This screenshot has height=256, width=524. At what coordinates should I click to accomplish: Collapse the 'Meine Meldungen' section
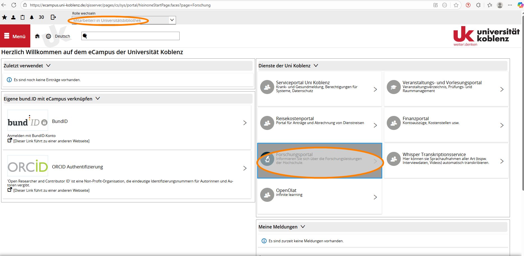(x=303, y=227)
